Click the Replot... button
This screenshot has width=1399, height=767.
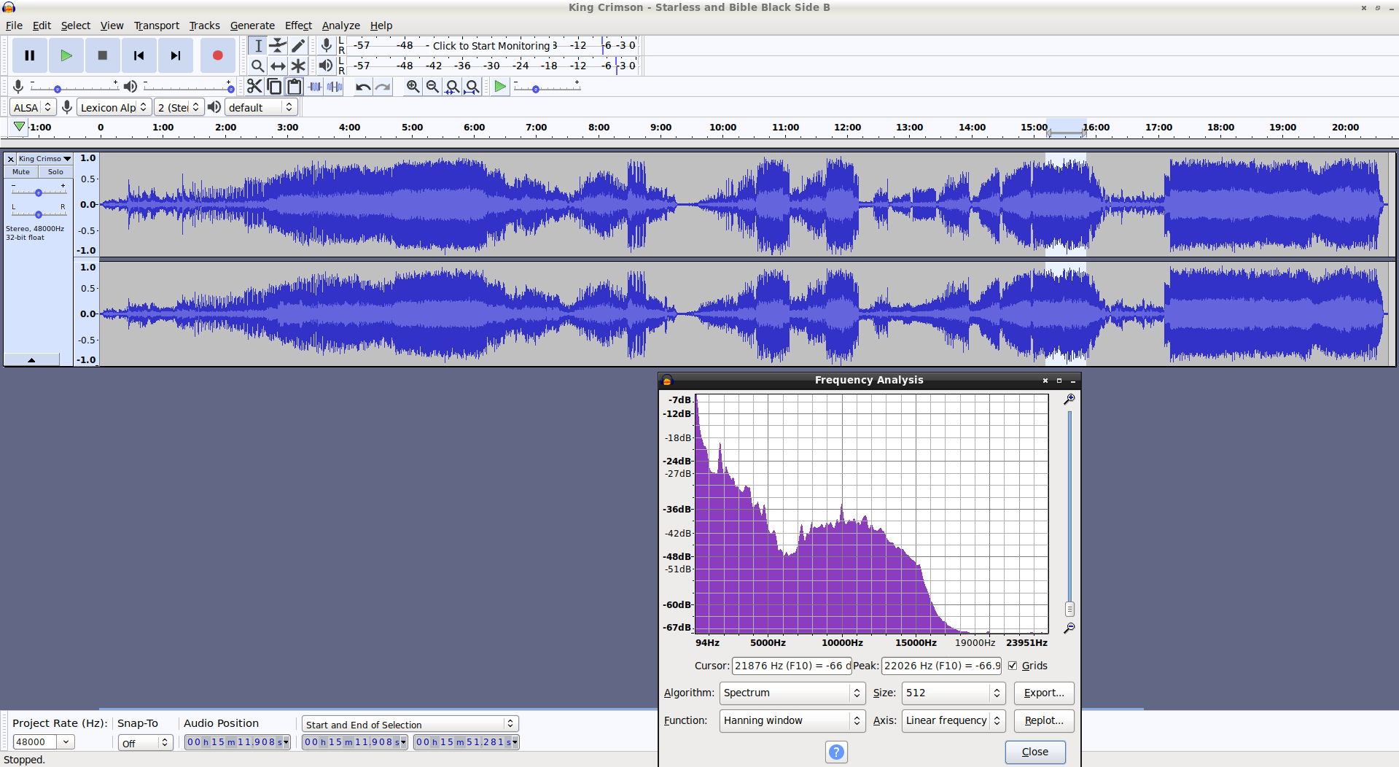[1044, 720]
